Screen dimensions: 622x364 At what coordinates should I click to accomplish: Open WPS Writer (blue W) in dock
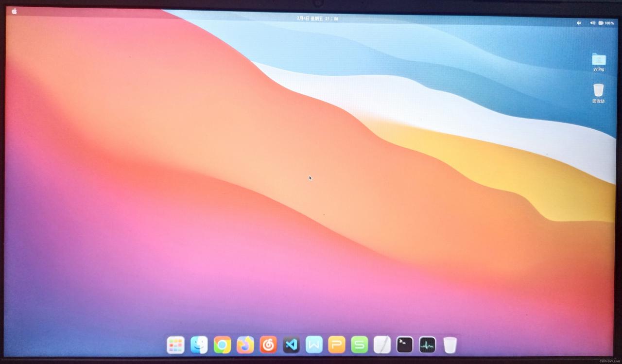pos(314,345)
